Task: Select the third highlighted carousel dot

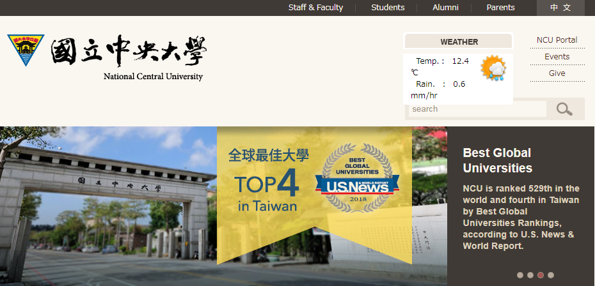Action: click(x=541, y=275)
